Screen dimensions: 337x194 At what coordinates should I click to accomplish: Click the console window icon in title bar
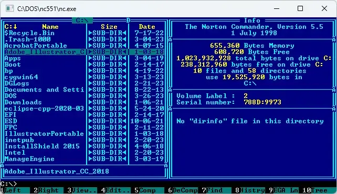click(x=9, y=8)
